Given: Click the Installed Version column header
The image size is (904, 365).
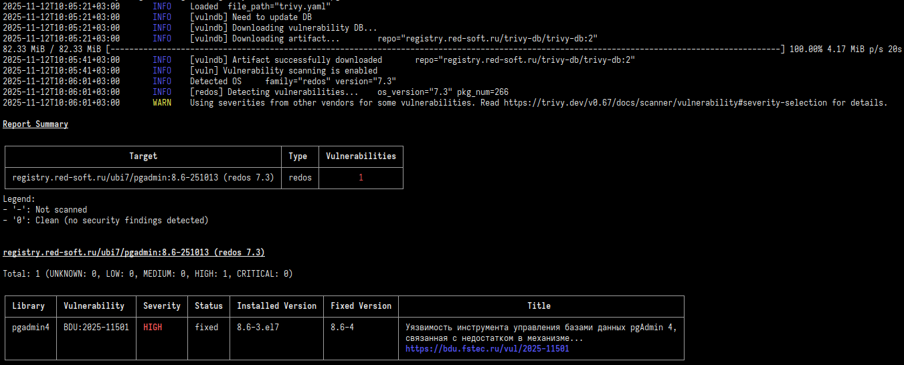Looking at the screenshot, I should [x=276, y=306].
